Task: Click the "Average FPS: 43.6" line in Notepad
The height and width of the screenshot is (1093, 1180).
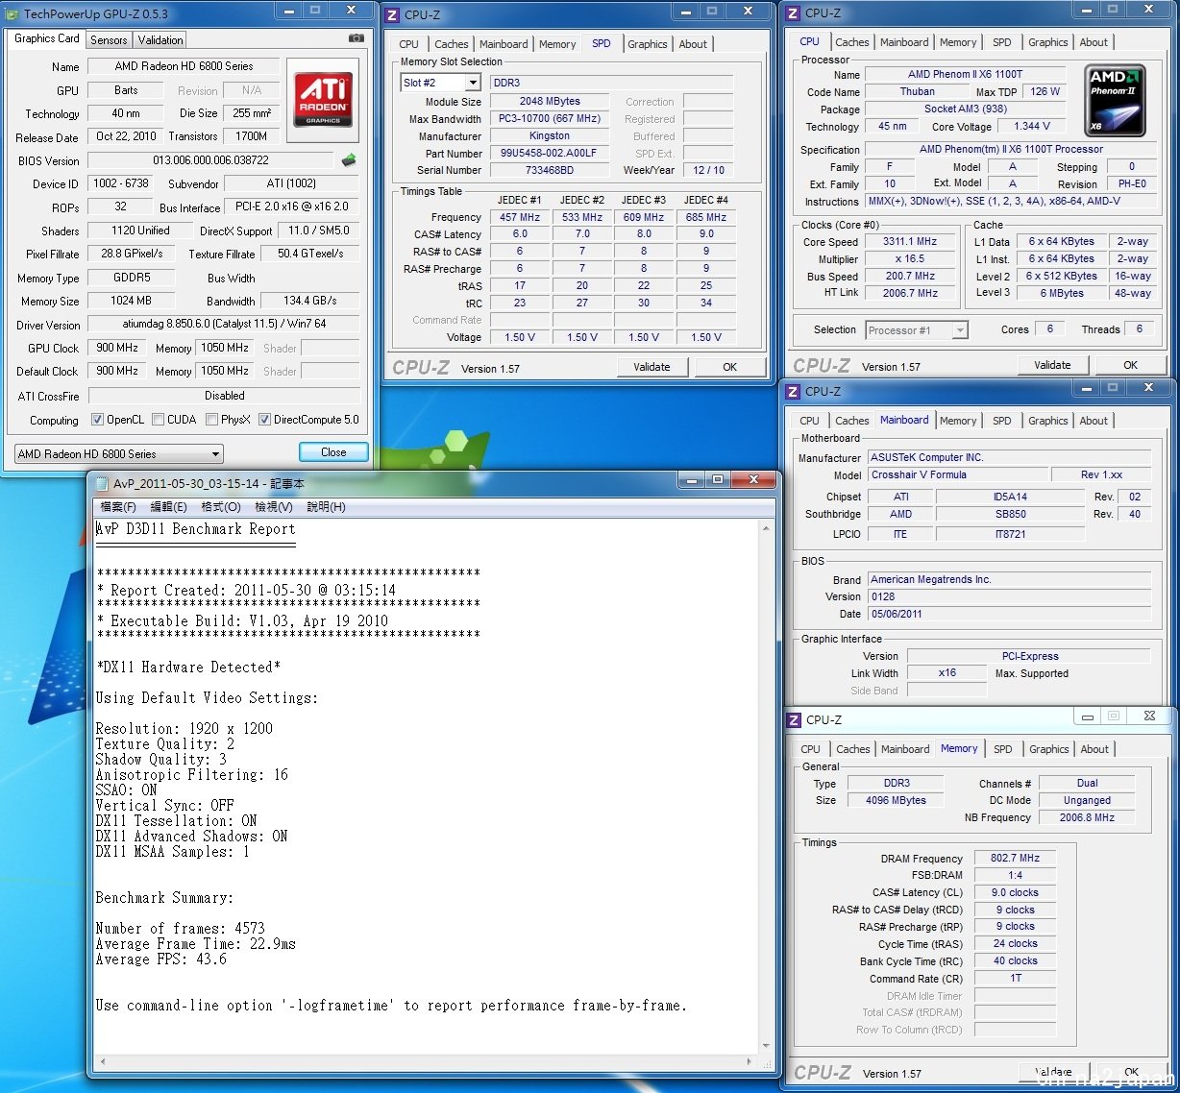Action: [161, 959]
